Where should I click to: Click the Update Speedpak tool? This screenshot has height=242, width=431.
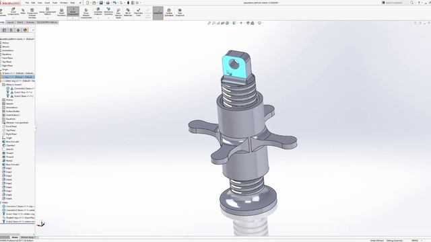[169, 12]
